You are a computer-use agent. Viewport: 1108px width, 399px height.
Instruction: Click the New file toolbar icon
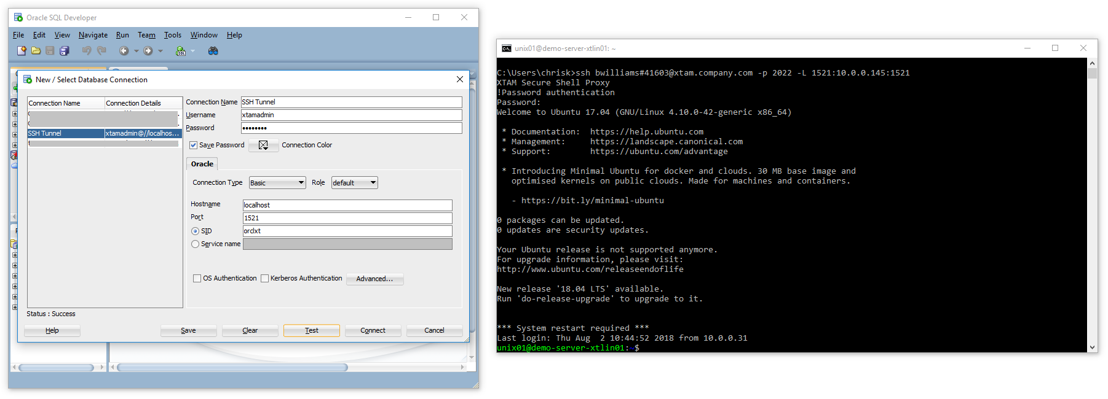coord(22,51)
